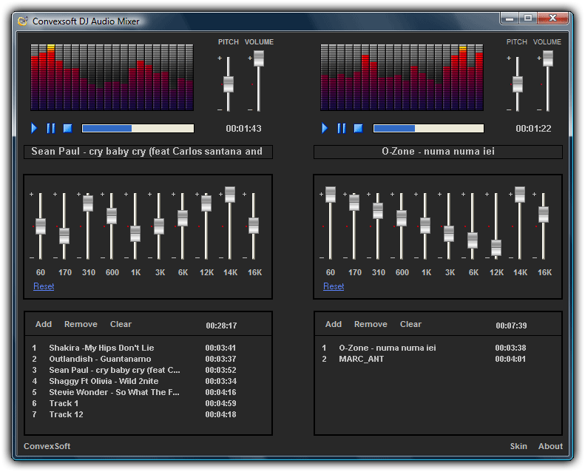Clear the left playlist
Image resolution: width=585 pixels, height=472 pixels.
point(121,324)
